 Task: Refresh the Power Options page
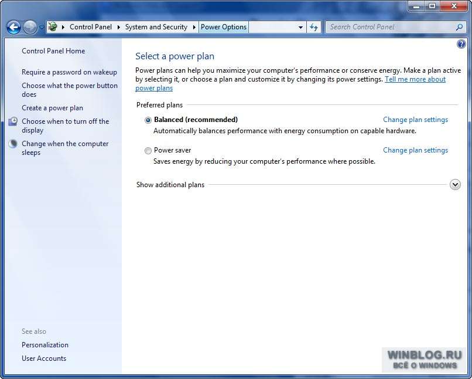pos(314,28)
